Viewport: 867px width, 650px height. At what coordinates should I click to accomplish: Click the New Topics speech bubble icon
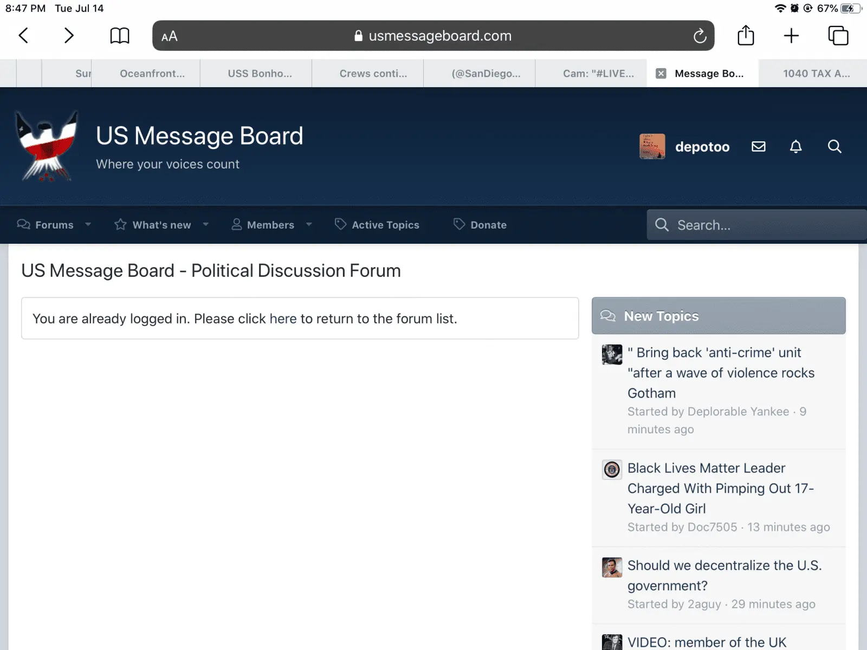[x=608, y=316]
